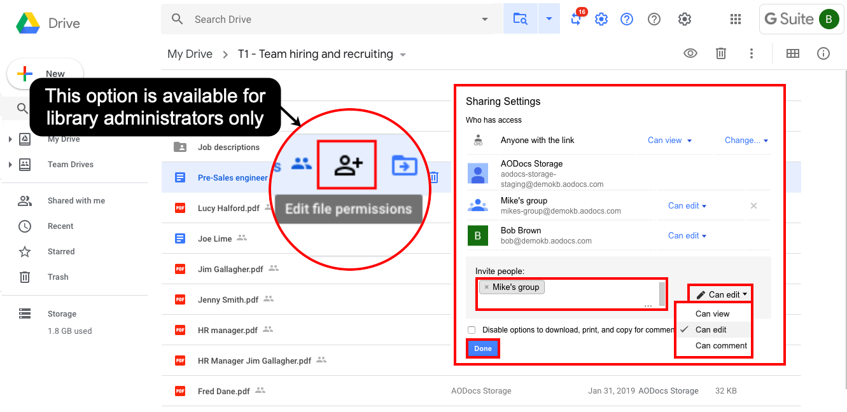Remove Mike's group from access list
Image resolution: width=847 pixels, height=412 pixels.
(753, 205)
